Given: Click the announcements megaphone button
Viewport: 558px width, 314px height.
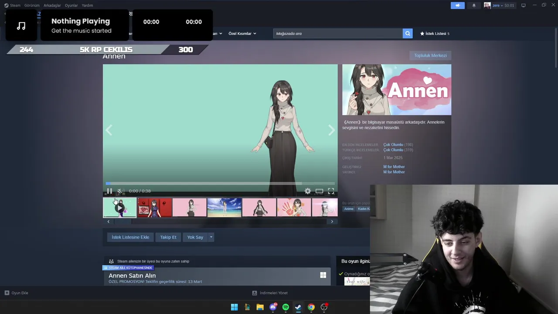Looking at the screenshot, I should [x=458, y=5].
